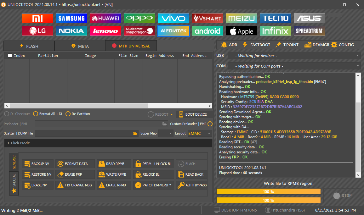Select the Meizu brand logo
This screenshot has width=364, height=215.
click(242, 18)
